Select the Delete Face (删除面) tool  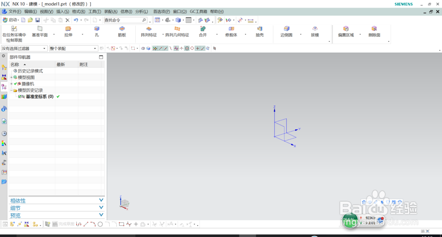374,31
